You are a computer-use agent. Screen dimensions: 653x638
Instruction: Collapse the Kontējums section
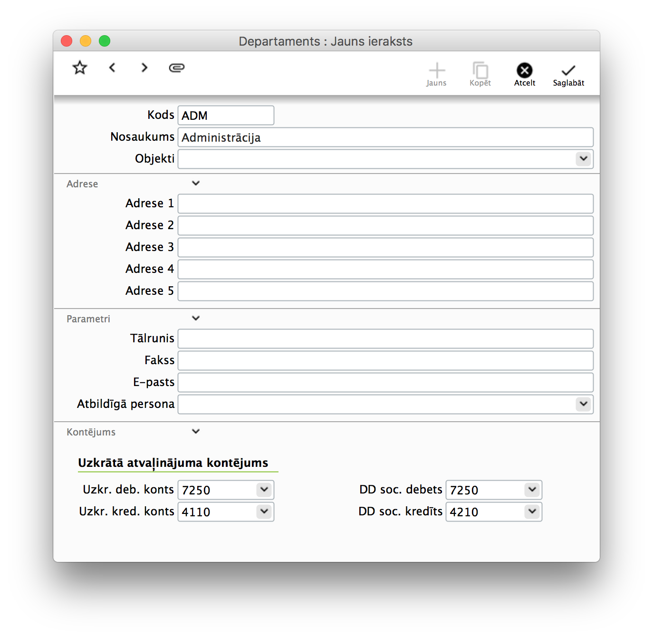click(196, 432)
